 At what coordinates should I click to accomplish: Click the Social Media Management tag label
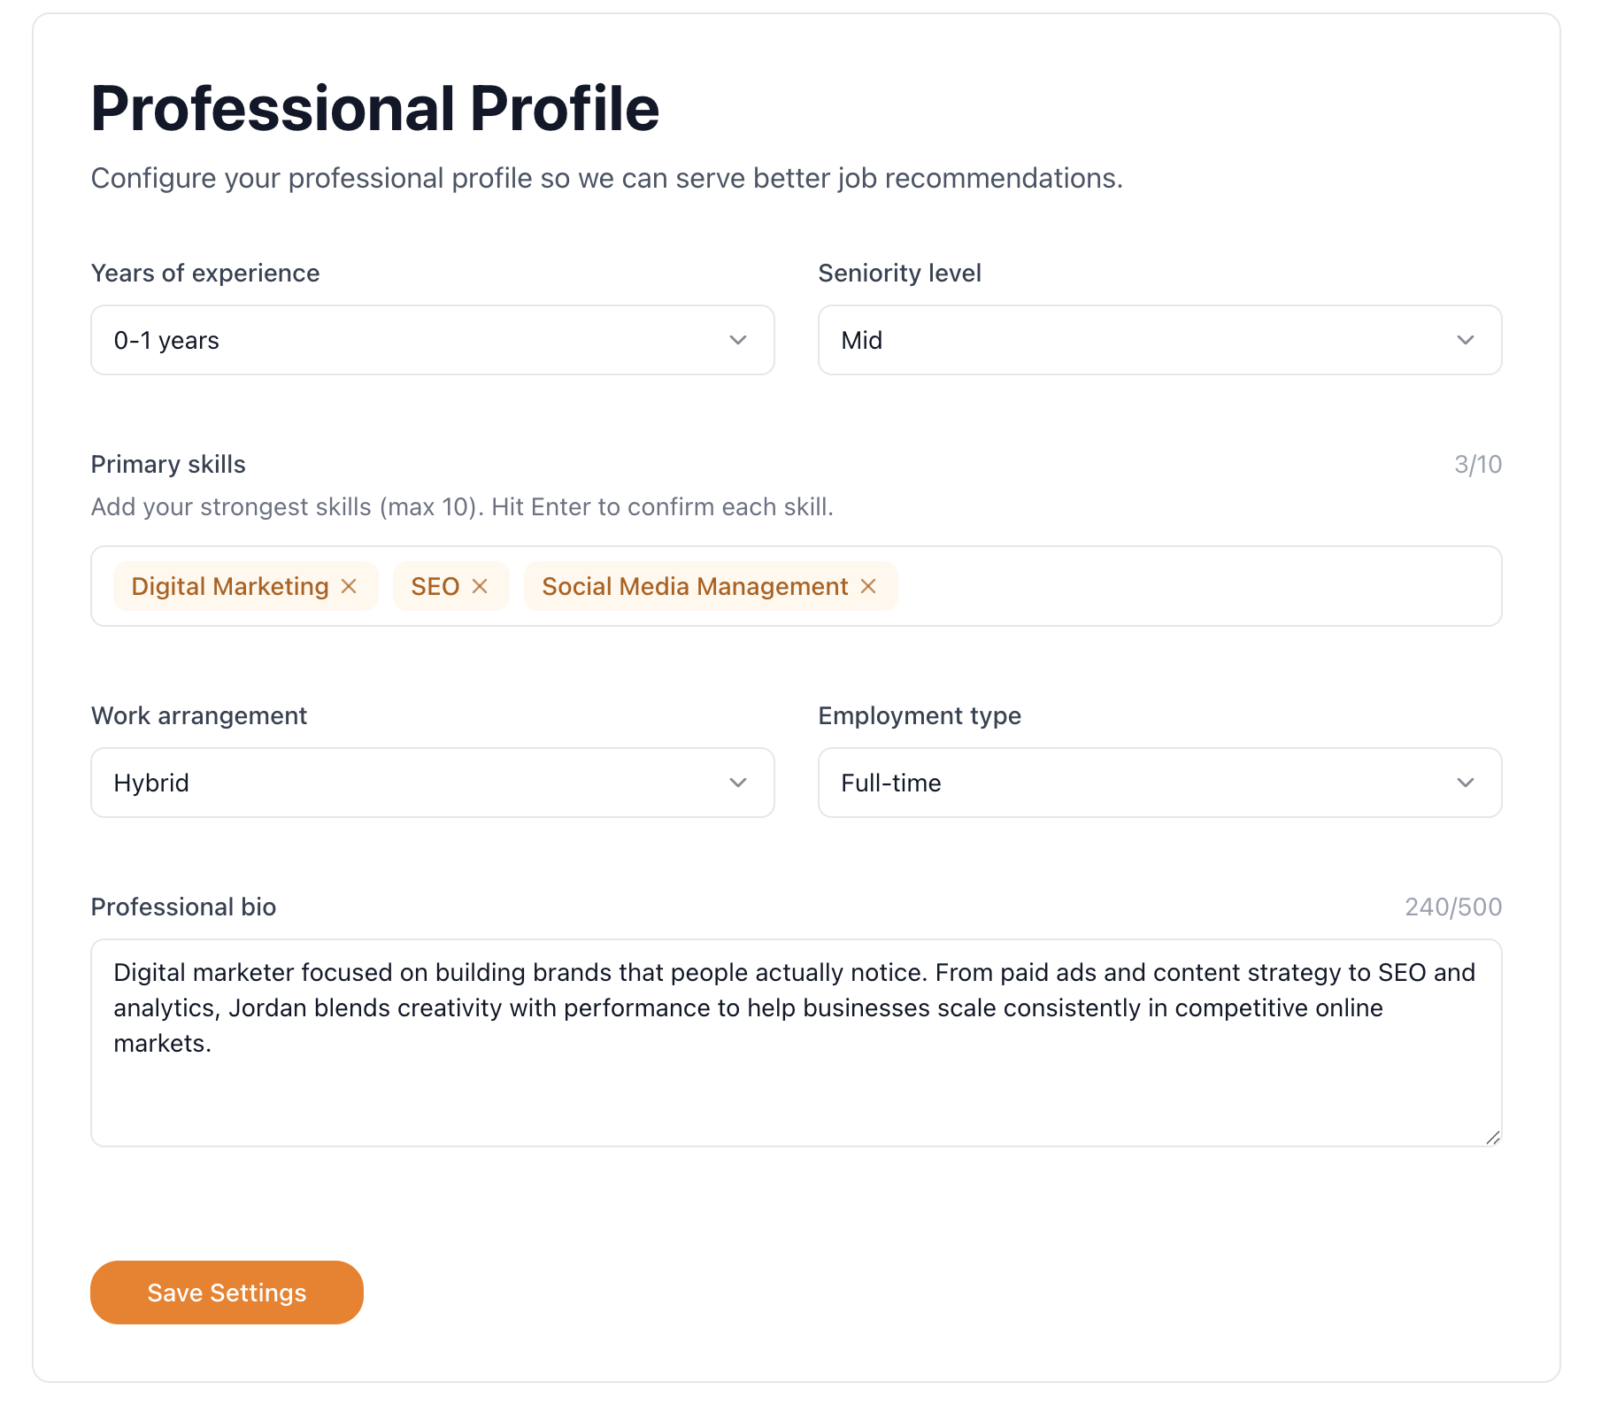point(695,586)
